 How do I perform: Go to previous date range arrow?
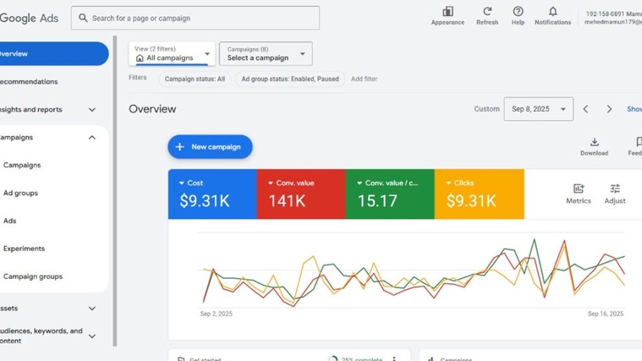[584, 109]
